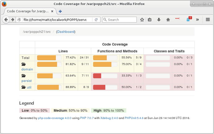Open the persist folder
This screenshot has width=214, height=134.
click(x=26, y=81)
